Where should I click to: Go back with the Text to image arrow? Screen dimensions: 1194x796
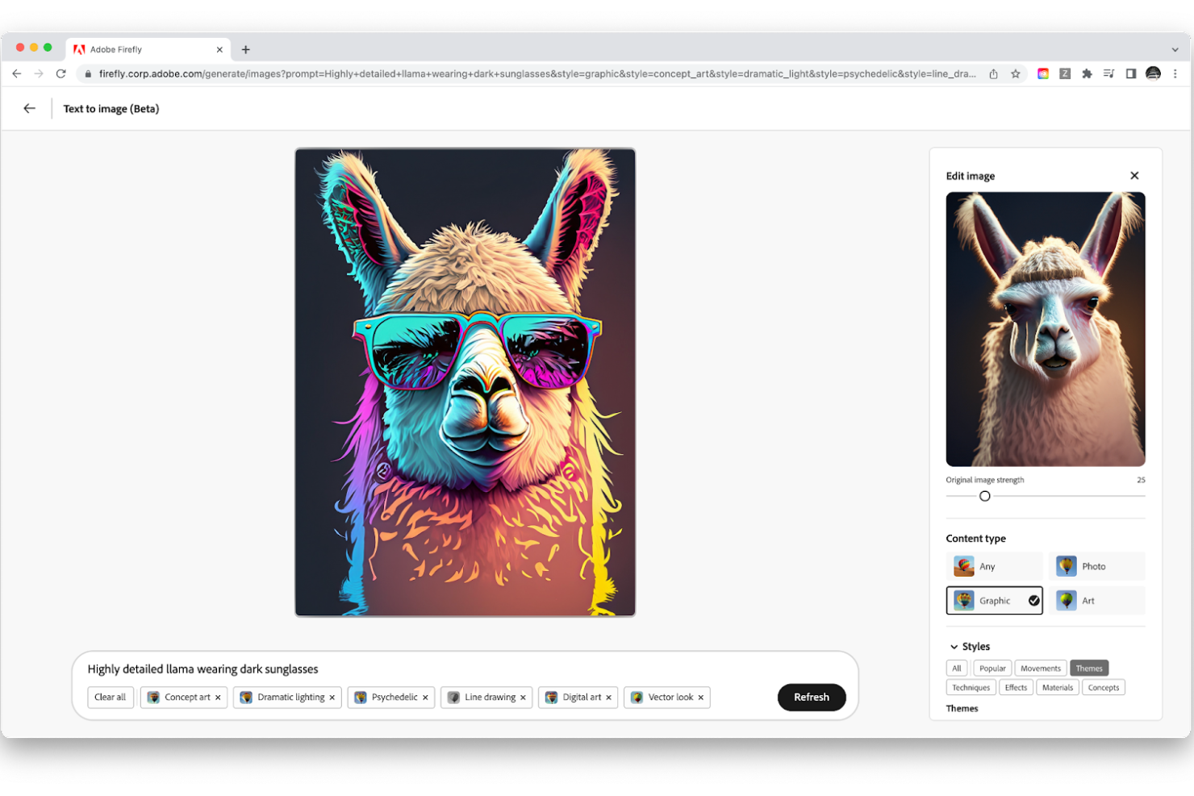(x=30, y=108)
